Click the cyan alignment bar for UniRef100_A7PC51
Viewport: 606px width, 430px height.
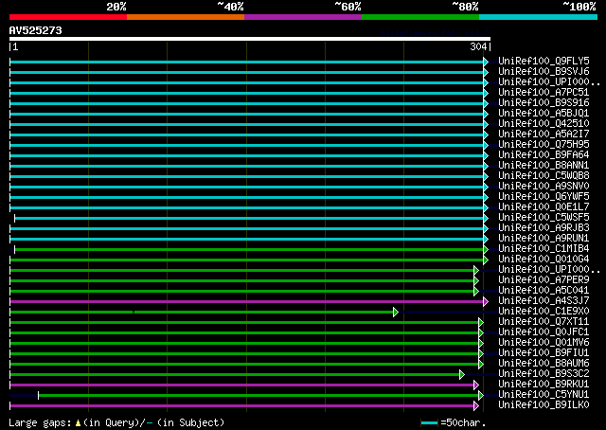click(246, 93)
